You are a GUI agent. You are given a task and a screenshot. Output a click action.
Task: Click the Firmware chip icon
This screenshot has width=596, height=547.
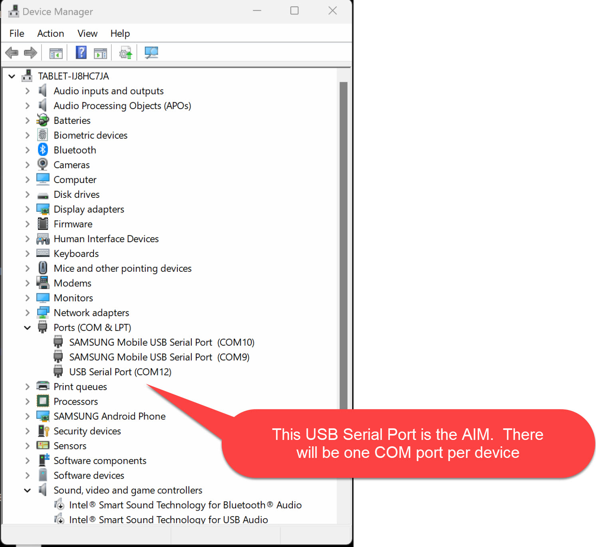(43, 224)
